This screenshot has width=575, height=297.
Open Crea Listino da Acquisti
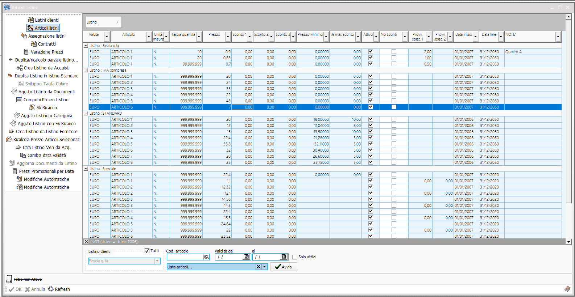point(43,68)
